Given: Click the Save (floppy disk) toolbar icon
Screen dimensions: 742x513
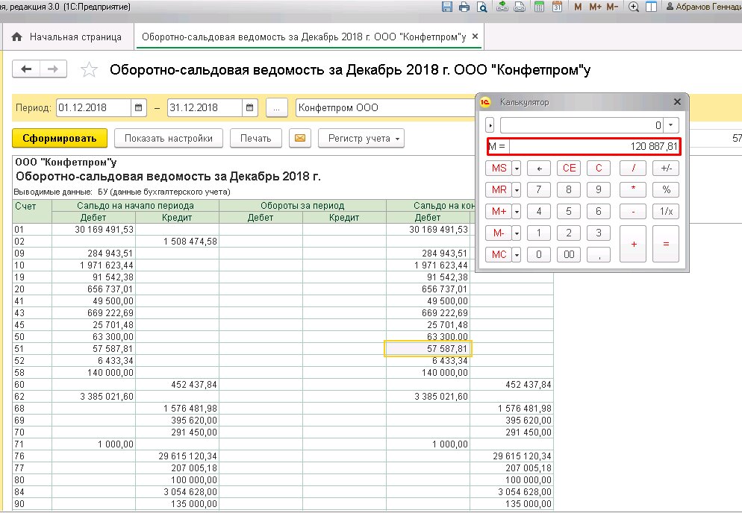Looking at the screenshot, I should (x=446, y=7).
